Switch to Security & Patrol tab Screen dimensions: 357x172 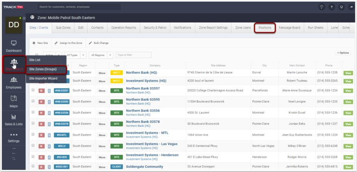click(155, 28)
